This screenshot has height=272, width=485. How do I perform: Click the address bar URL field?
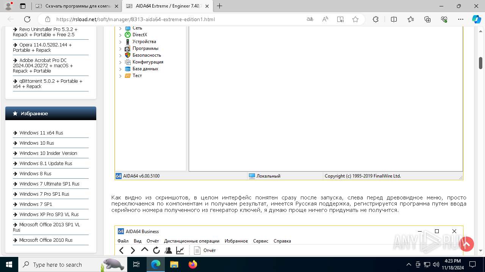pos(178,19)
